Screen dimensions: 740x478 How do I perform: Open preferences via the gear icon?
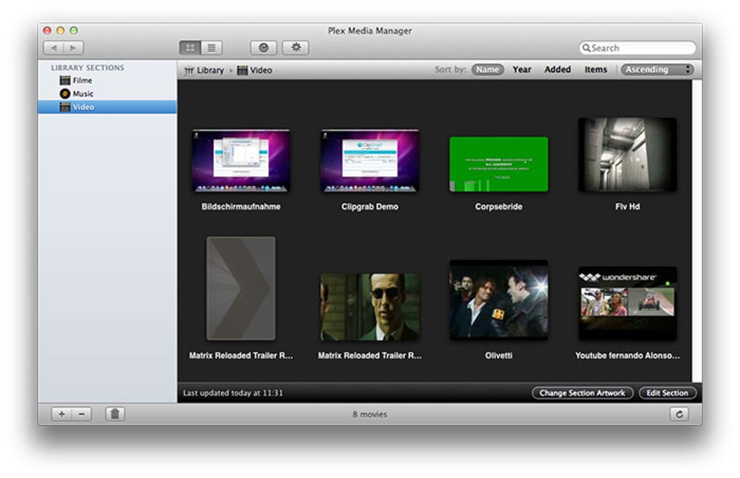295,47
